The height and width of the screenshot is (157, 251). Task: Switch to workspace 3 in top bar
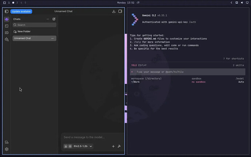click(x=17, y=3)
